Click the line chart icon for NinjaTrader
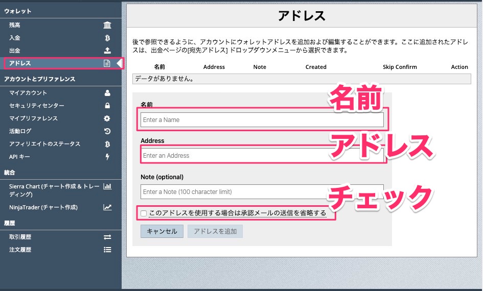This screenshot has height=291, width=483. 107,207
